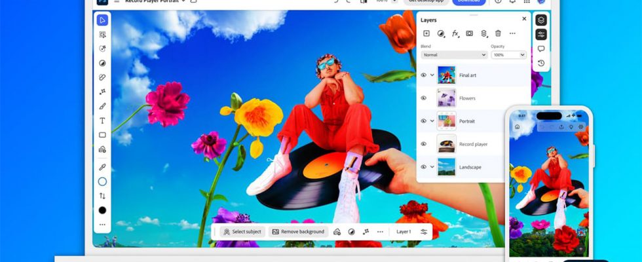This screenshot has height=262, width=642.
Task: Add a layer mask
Action: [469, 33]
